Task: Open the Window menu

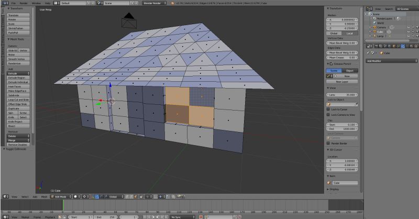Action: tap(36, 3)
